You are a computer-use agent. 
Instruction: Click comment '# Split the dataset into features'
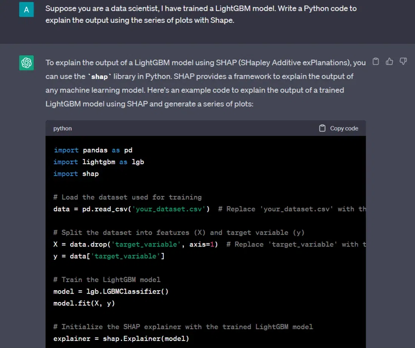point(179,233)
